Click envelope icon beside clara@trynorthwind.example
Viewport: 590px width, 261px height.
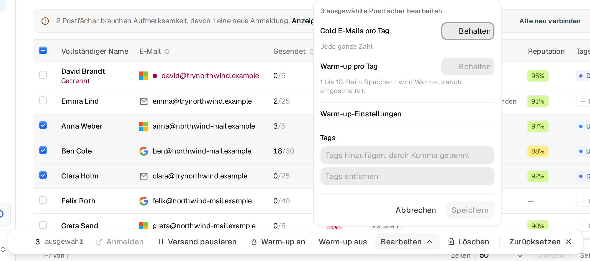pyautogui.click(x=144, y=176)
